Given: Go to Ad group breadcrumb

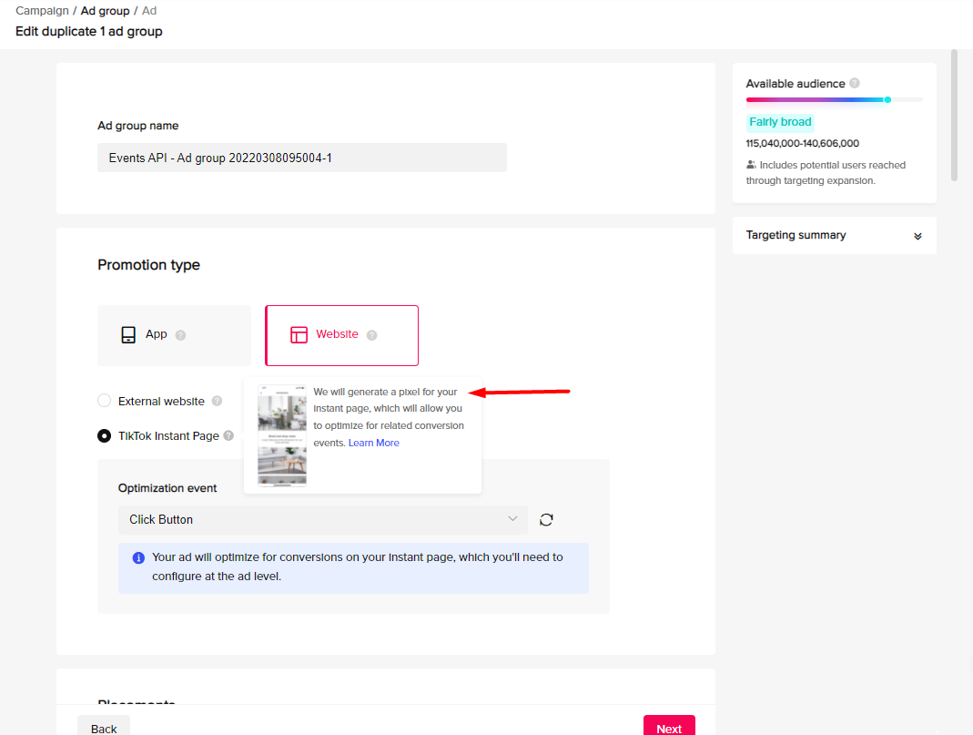Looking at the screenshot, I should (x=105, y=11).
